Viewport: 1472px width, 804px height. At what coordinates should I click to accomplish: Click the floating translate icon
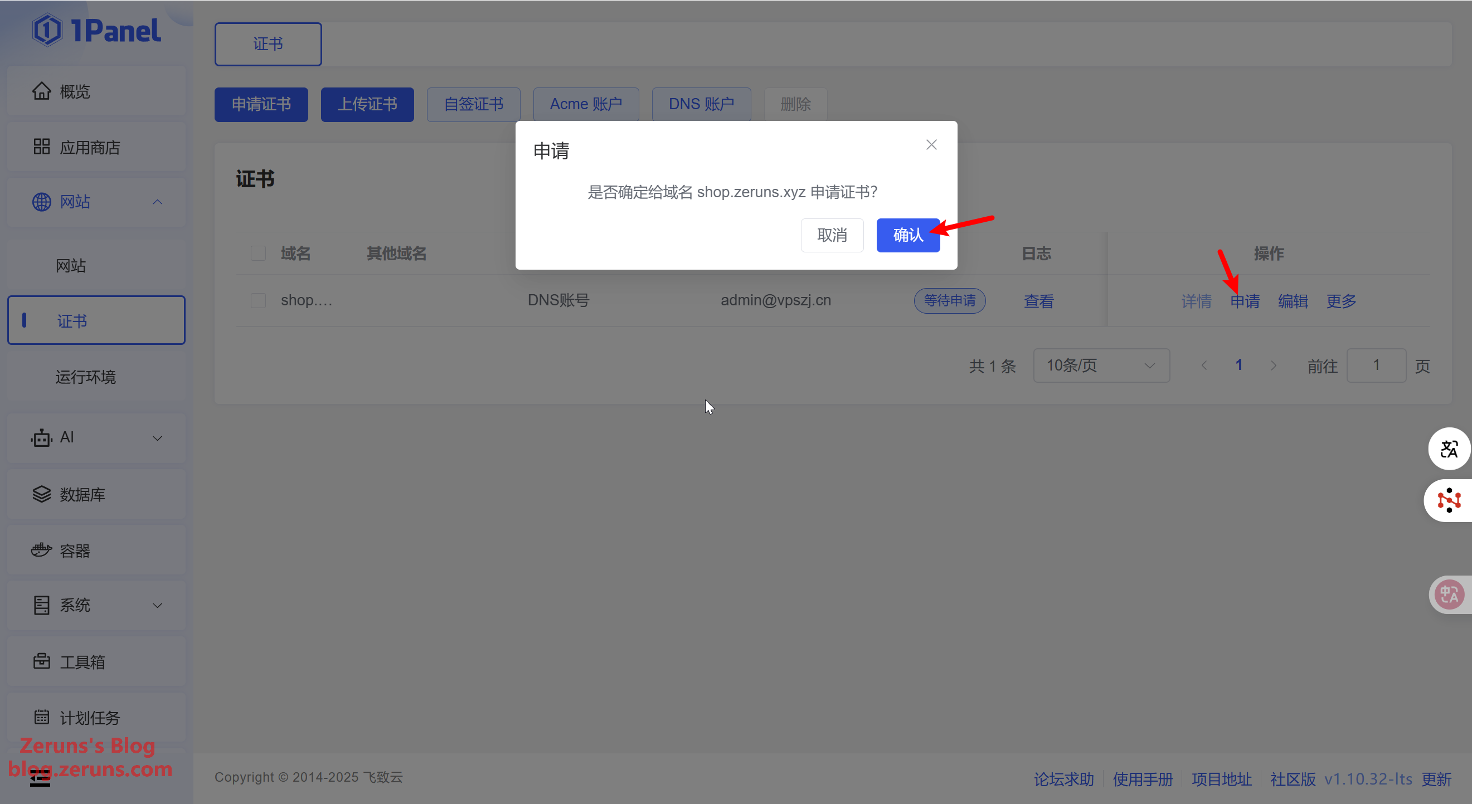[1449, 449]
